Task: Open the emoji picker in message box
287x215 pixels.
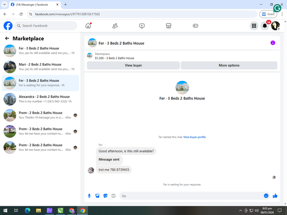Action: click(x=266, y=196)
